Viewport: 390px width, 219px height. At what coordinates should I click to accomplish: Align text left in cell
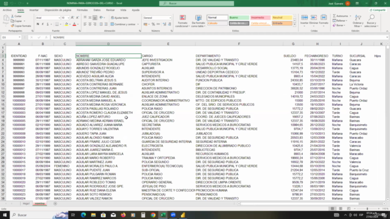85,24
